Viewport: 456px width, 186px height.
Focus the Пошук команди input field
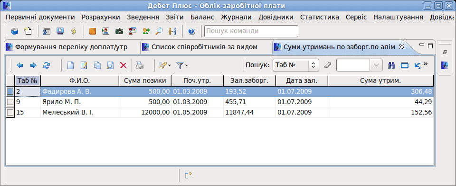(x=251, y=31)
